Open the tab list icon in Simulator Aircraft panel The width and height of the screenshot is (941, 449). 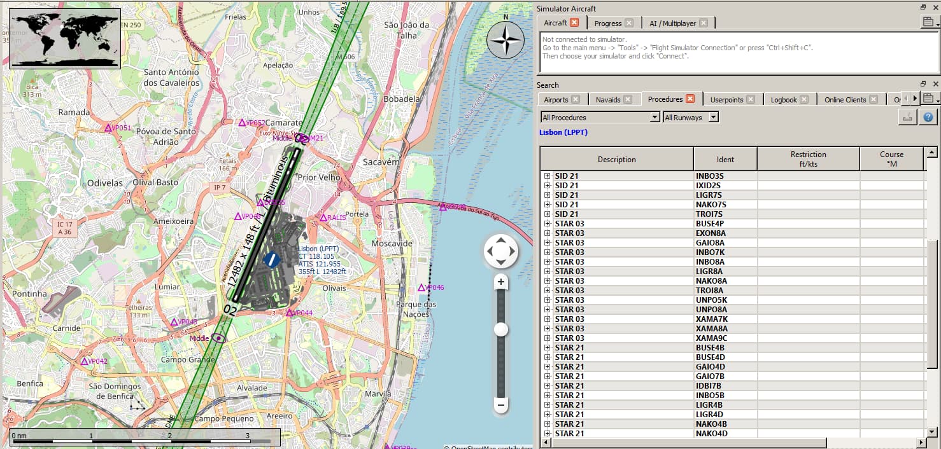928,21
